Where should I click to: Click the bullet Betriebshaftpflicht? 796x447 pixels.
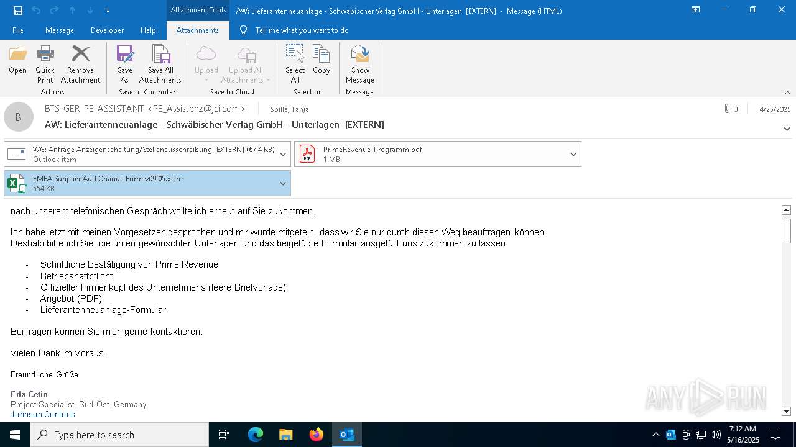click(76, 276)
